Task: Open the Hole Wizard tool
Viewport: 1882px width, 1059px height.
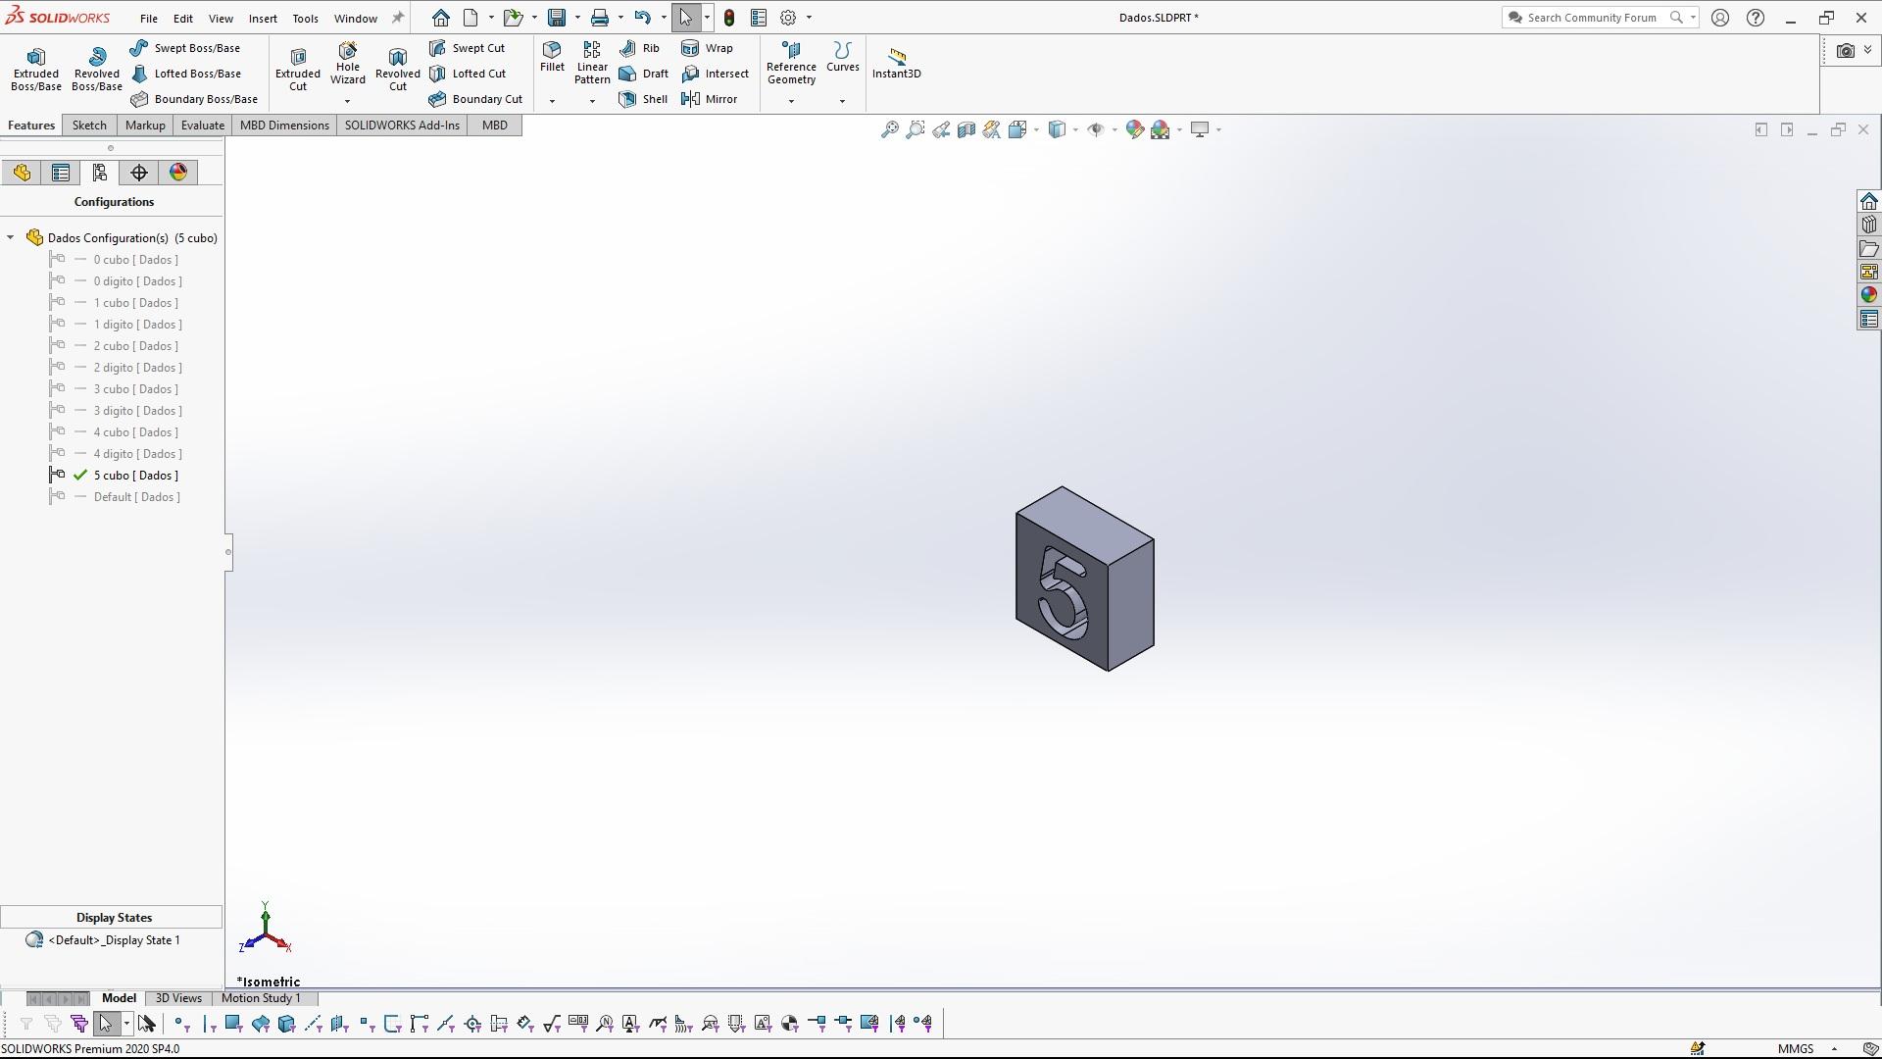Action: click(x=348, y=63)
